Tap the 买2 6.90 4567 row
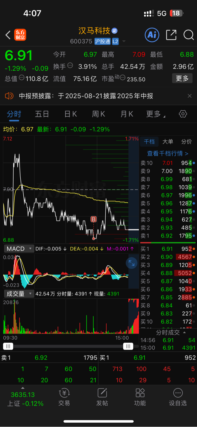197x427 pixels. 168,257
